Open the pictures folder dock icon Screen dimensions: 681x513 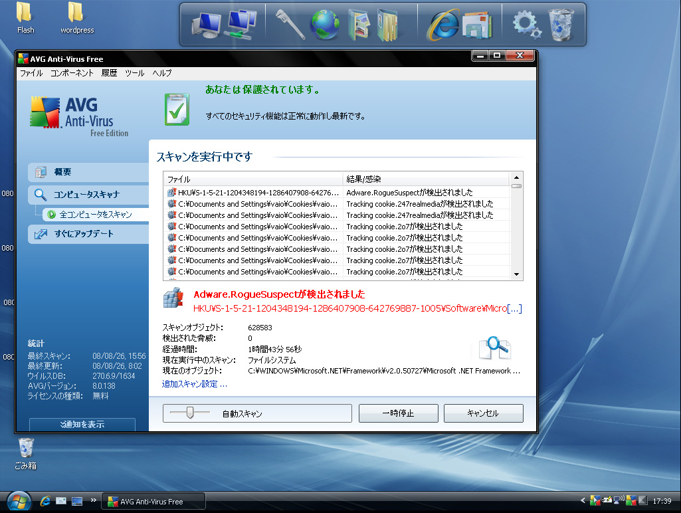click(x=359, y=26)
